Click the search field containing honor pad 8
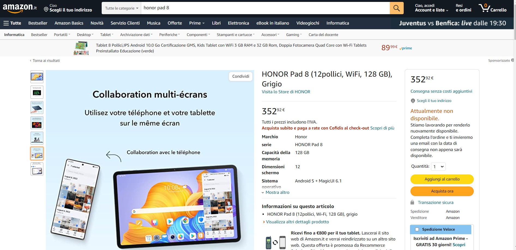This screenshot has height=250, width=516. pyautogui.click(x=245, y=8)
